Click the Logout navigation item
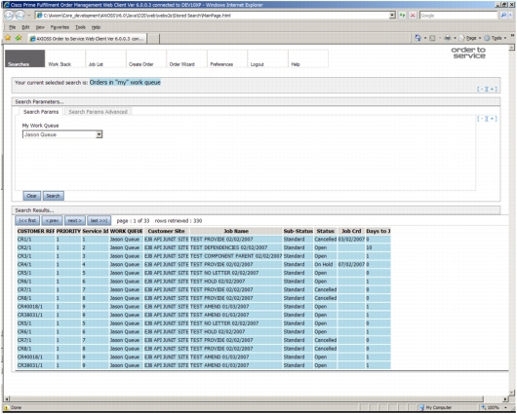This screenshot has height=414, width=517. [x=267, y=58]
